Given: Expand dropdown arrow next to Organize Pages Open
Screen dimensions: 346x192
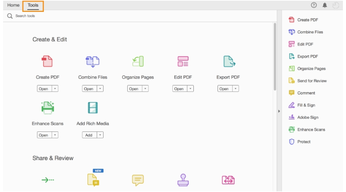Looking at the screenshot, I should point(145,89).
